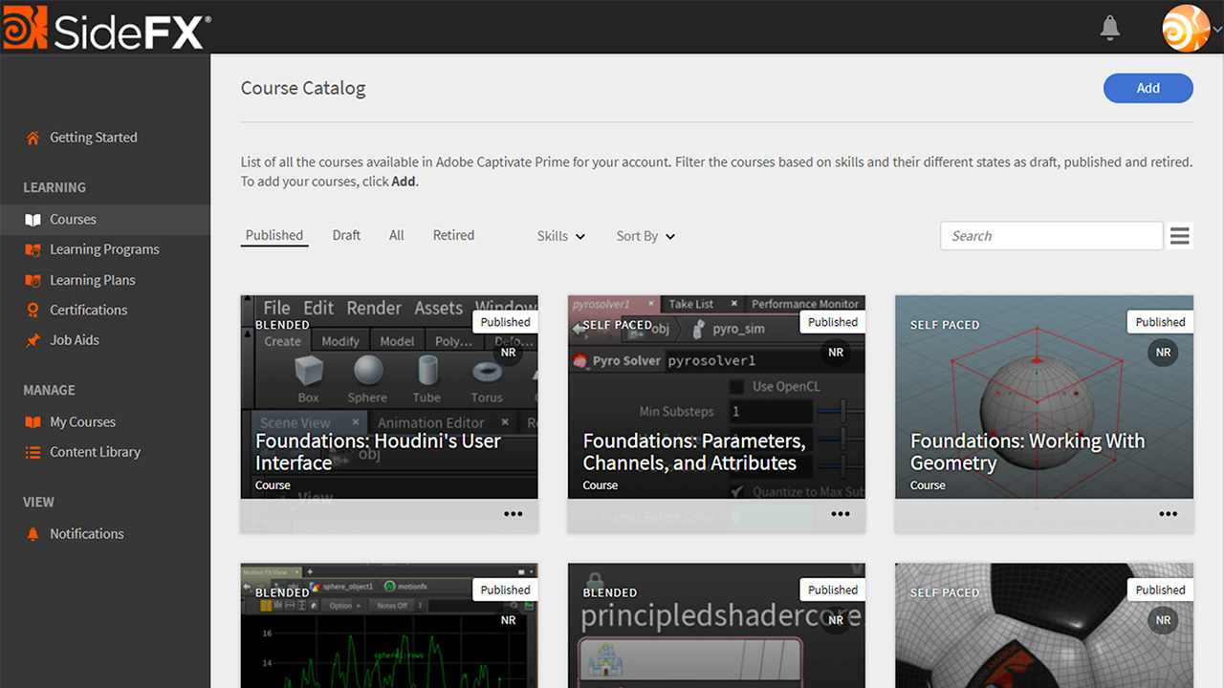This screenshot has width=1224, height=688.
Task: Toggle list view with the hamburger icon
Action: pos(1180,236)
